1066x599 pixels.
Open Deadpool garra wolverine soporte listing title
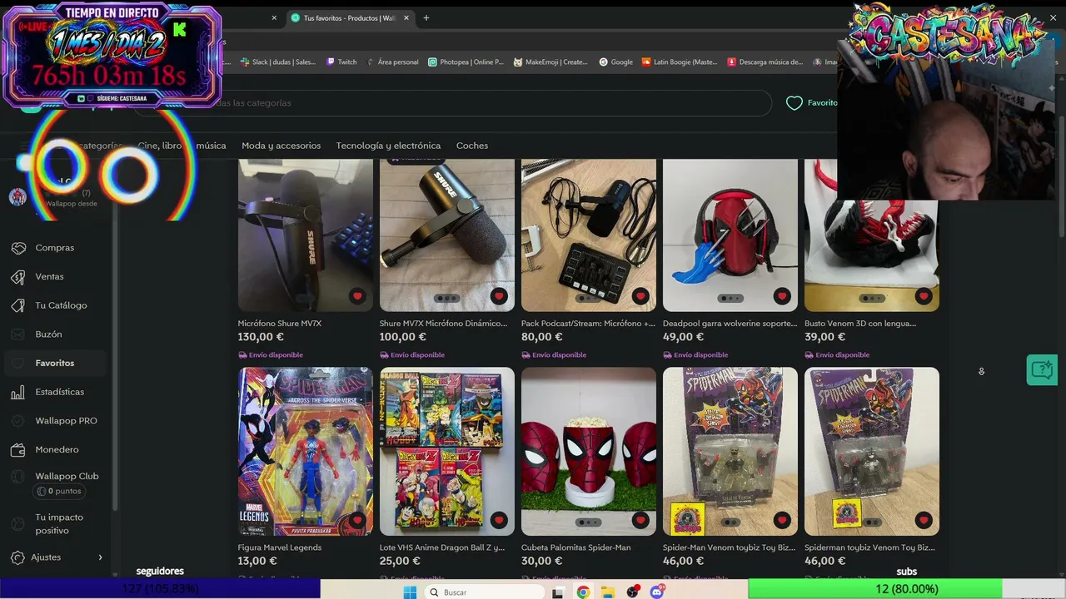click(x=730, y=324)
